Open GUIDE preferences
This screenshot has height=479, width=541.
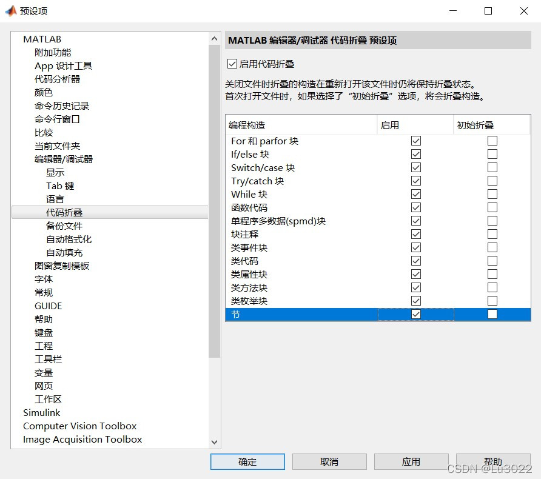pyautogui.click(x=49, y=306)
